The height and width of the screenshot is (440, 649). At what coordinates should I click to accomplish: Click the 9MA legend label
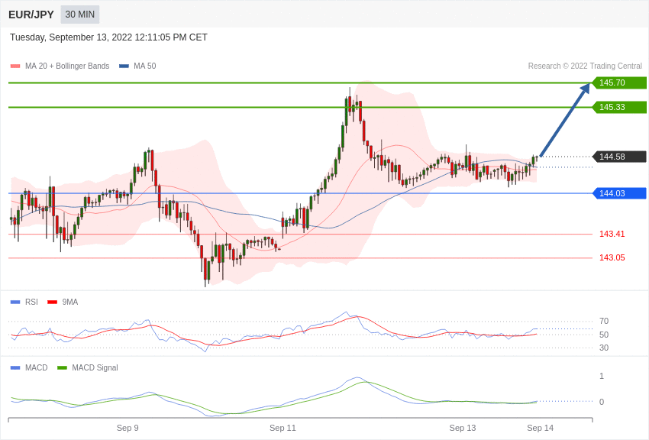[x=70, y=302]
